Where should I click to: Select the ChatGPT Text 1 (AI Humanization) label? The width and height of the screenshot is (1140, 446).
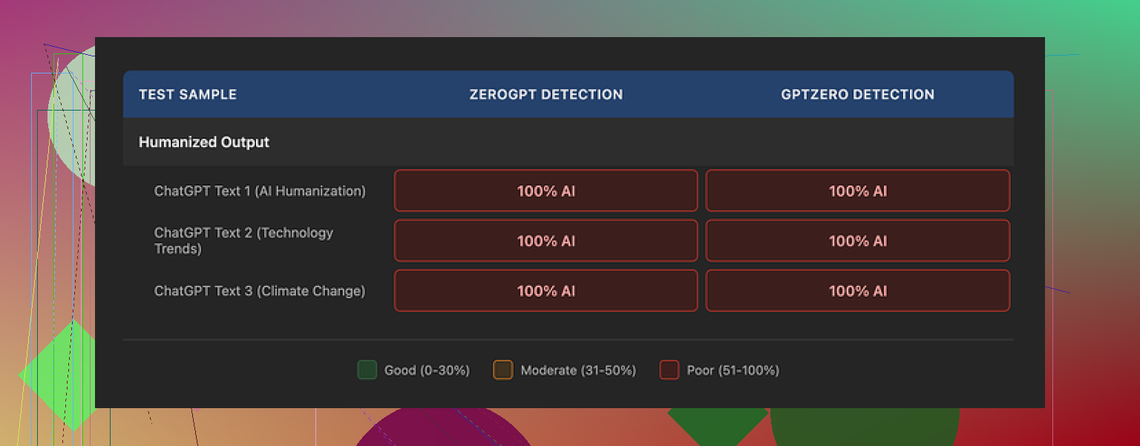(x=260, y=191)
